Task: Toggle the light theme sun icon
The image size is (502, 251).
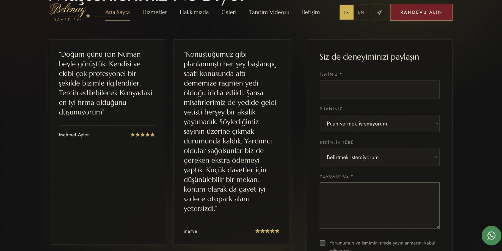Action: [379, 12]
